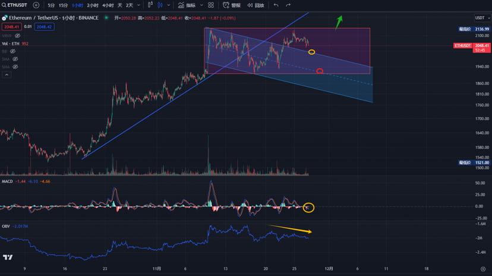Click the blue 2048.42 buy price button
The height and width of the screenshot is (276, 492).
coord(44,27)
